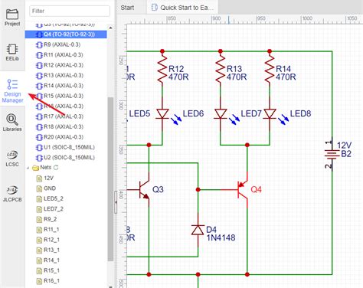Click the scroll-up arrow of the component list
Viewport: 363px width, 288px height.
pos(110,28)
